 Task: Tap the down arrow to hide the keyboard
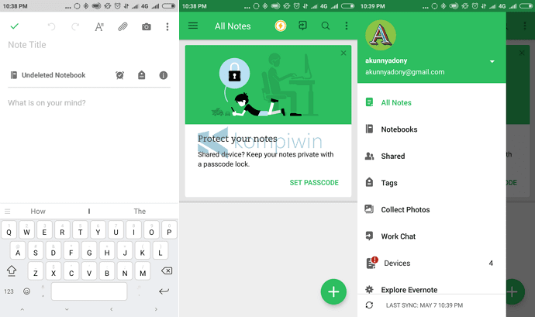pos(67,309)
